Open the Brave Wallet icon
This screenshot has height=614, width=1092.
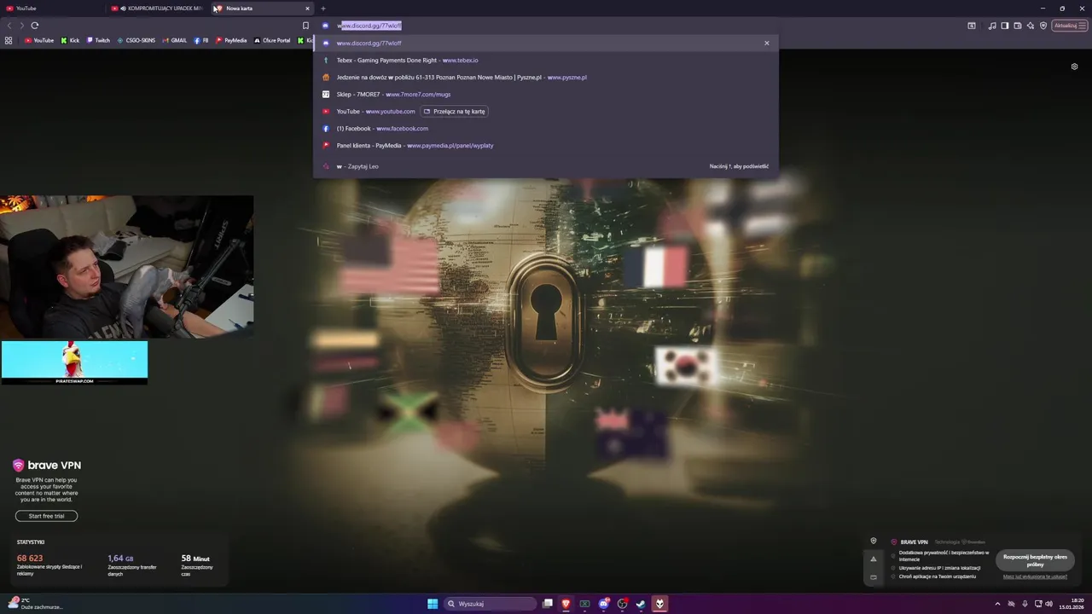point(1017,26)
